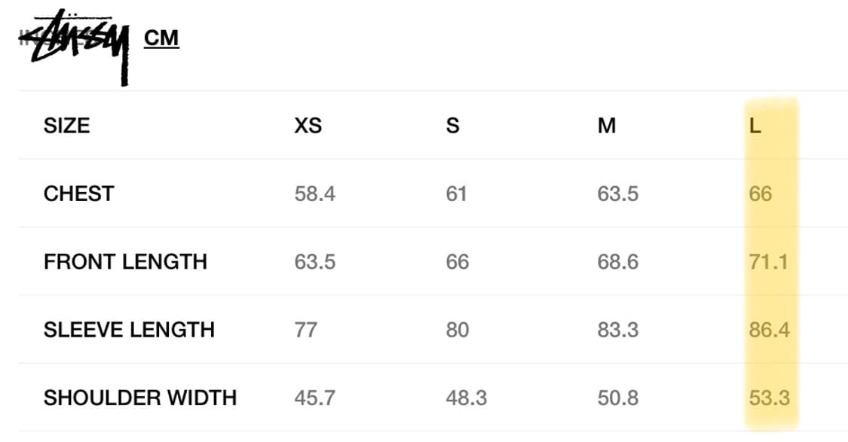
Task: Select the XS size column header
Action: 308,125
